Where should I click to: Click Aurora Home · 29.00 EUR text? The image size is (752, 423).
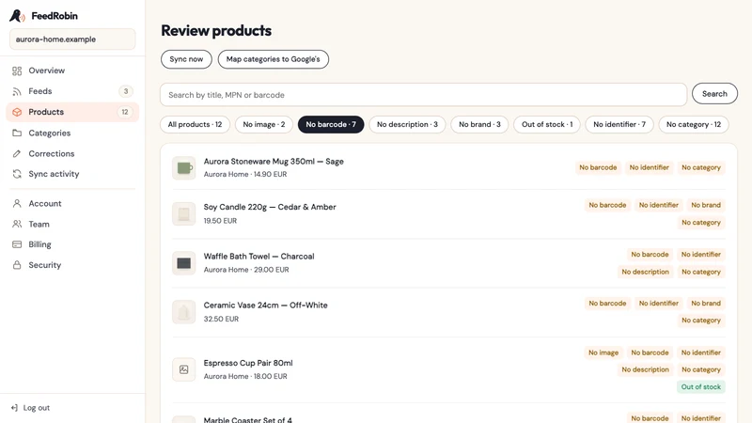pyautogui.click(x=246, y=270)
